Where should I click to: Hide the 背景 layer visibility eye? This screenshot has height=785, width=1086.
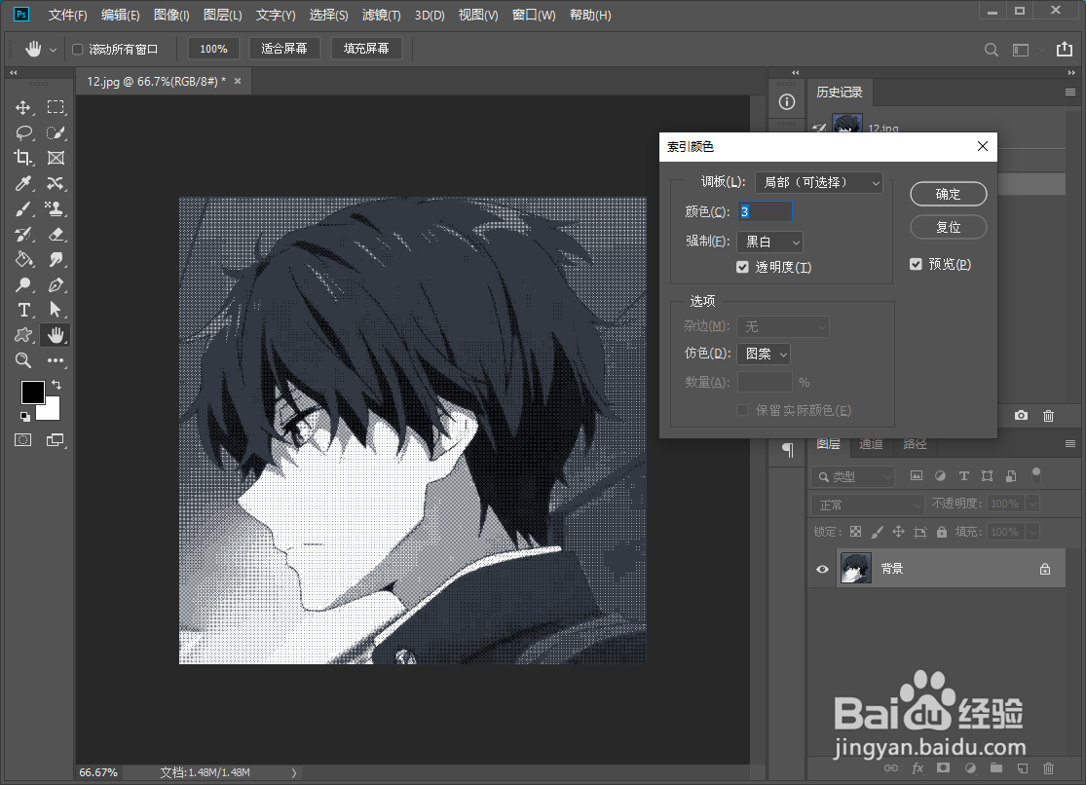tap(822, 569)
